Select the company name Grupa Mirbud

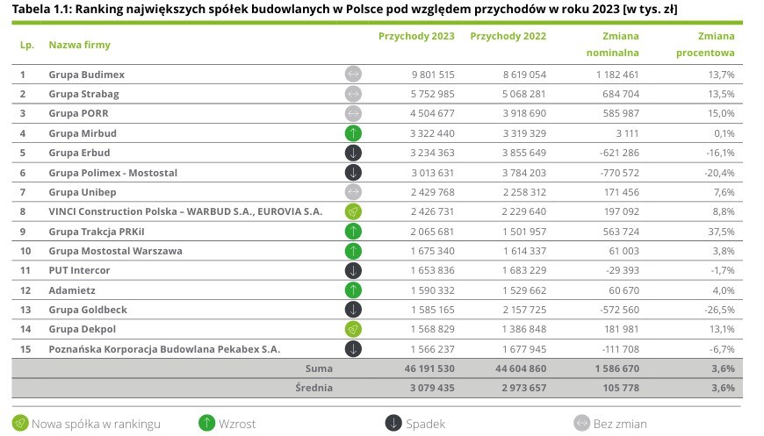click(83, 133)
